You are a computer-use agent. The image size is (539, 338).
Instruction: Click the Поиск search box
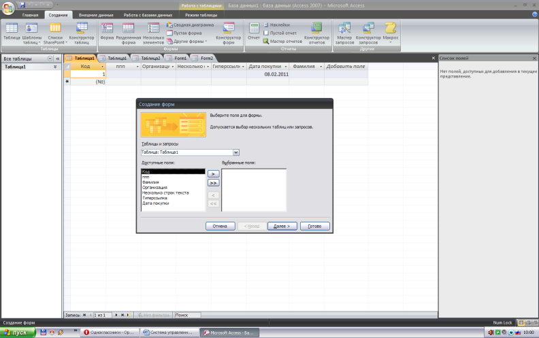point(187,315)
